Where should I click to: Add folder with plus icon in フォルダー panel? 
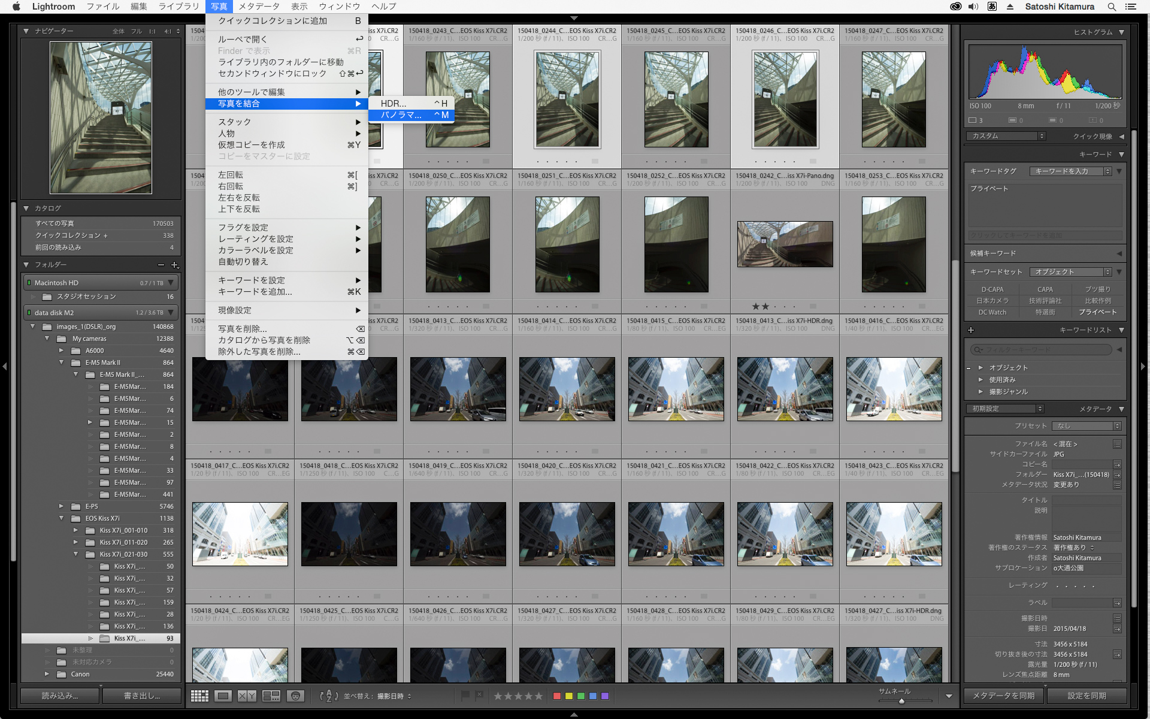click(175, 265)
